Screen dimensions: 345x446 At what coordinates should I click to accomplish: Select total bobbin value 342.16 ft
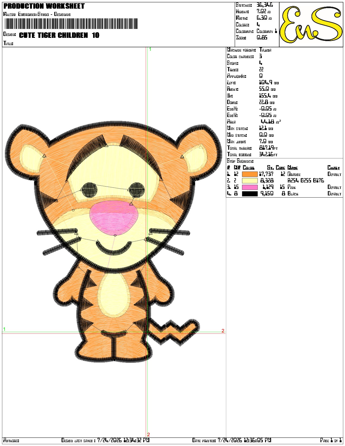pyautogui.click(x=268, y=154)
